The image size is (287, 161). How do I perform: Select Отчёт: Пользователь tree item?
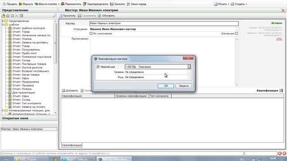pos(26,50)
